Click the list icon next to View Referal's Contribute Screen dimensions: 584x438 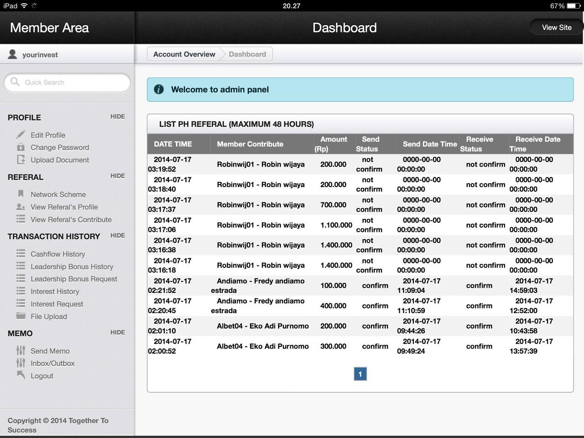[x=21, y=219]
